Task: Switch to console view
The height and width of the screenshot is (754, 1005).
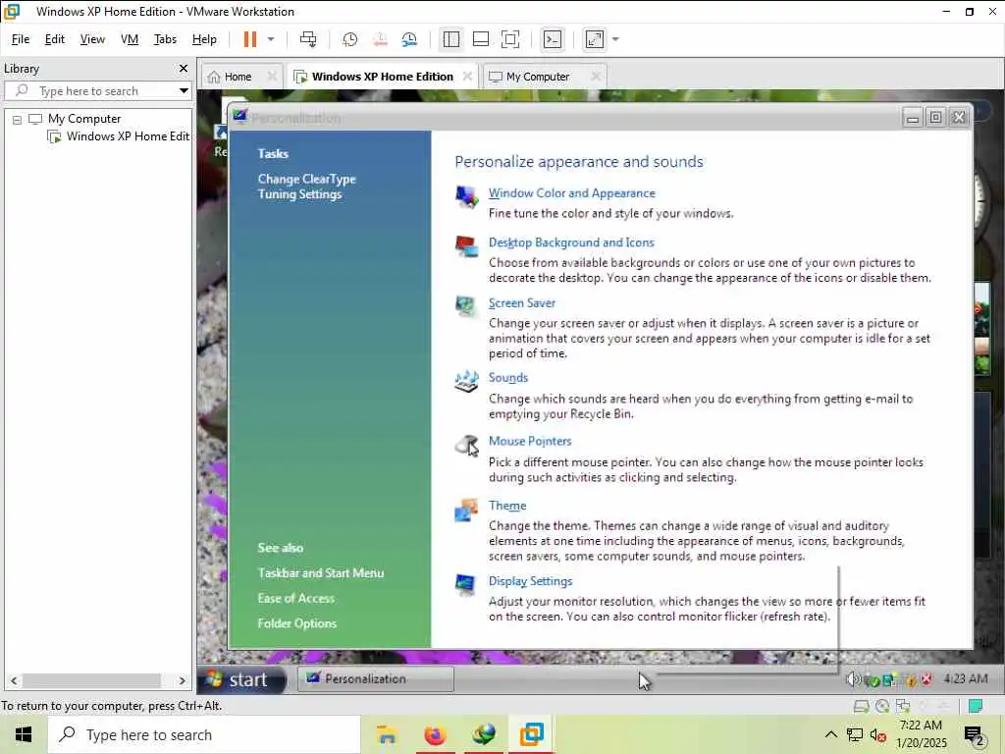Action: [x=552, y=39]
